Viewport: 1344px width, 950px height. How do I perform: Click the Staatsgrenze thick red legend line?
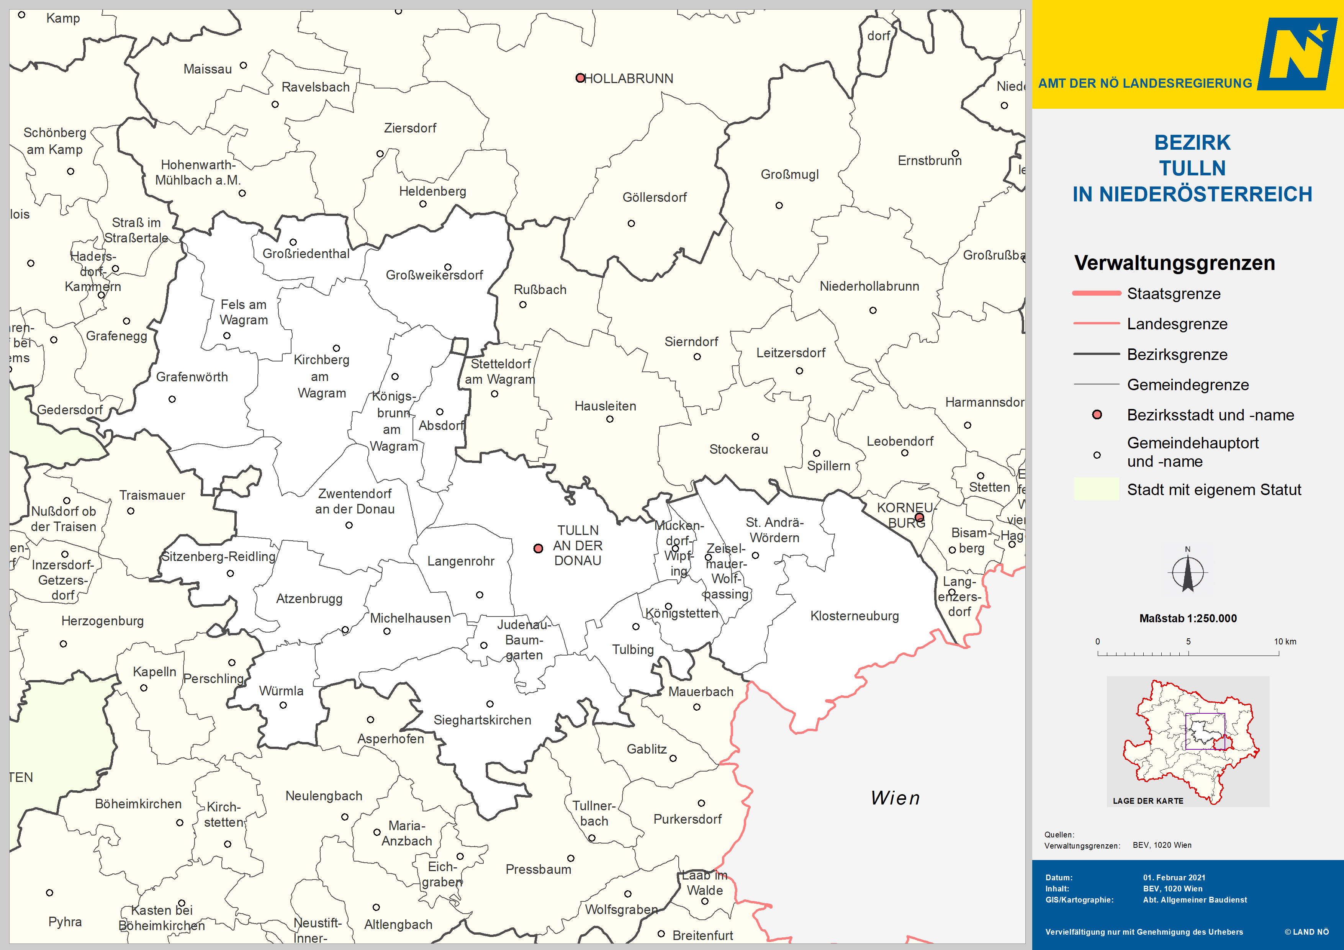(1097, 293)
